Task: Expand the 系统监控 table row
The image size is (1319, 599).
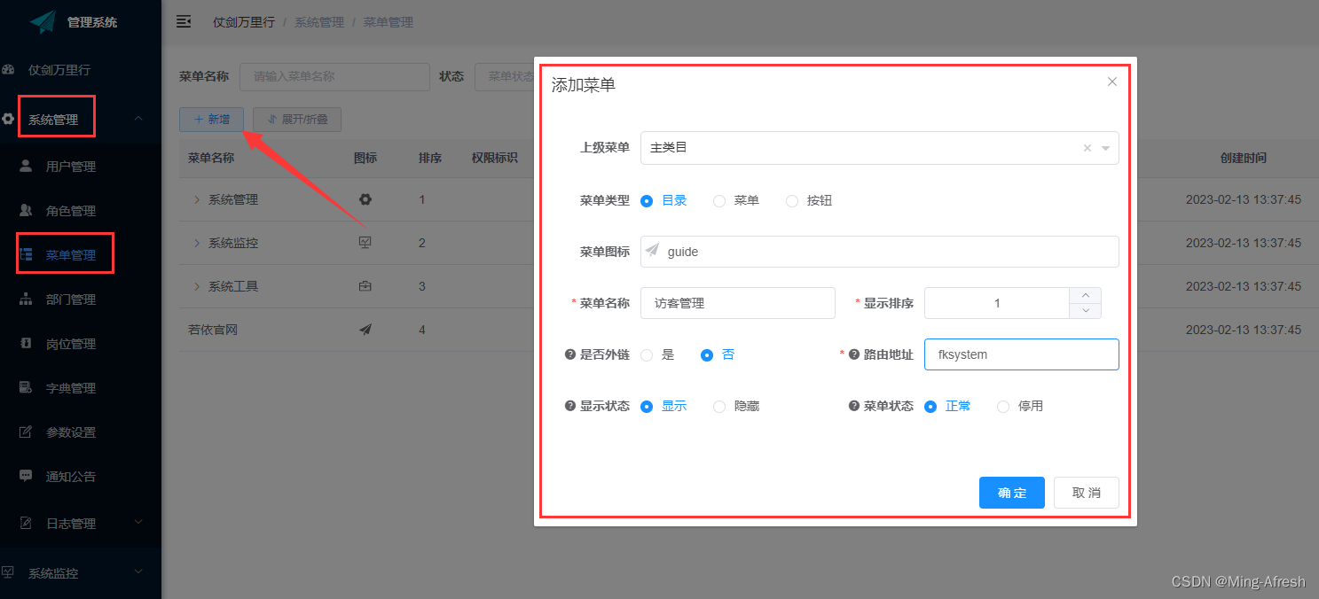Action: (x=197, y=243)
